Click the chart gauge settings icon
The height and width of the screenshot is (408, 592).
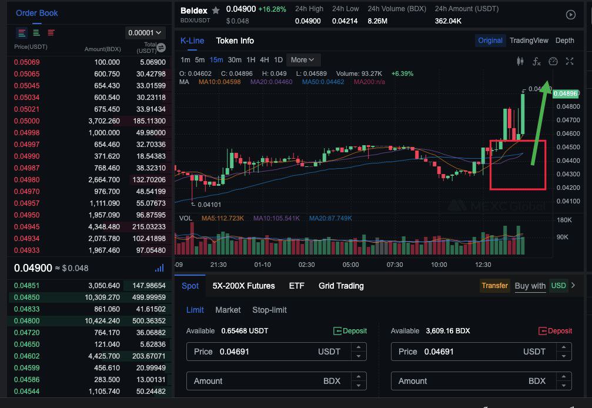(x=553, y=61)
